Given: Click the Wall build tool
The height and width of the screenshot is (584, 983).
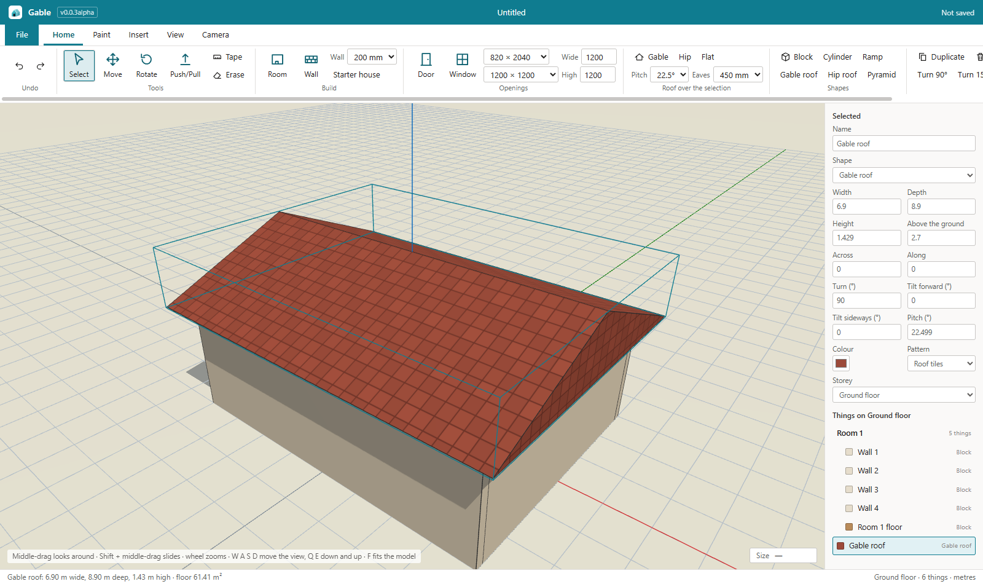Looking at the screenshot, I should click(x=311, y=66).
